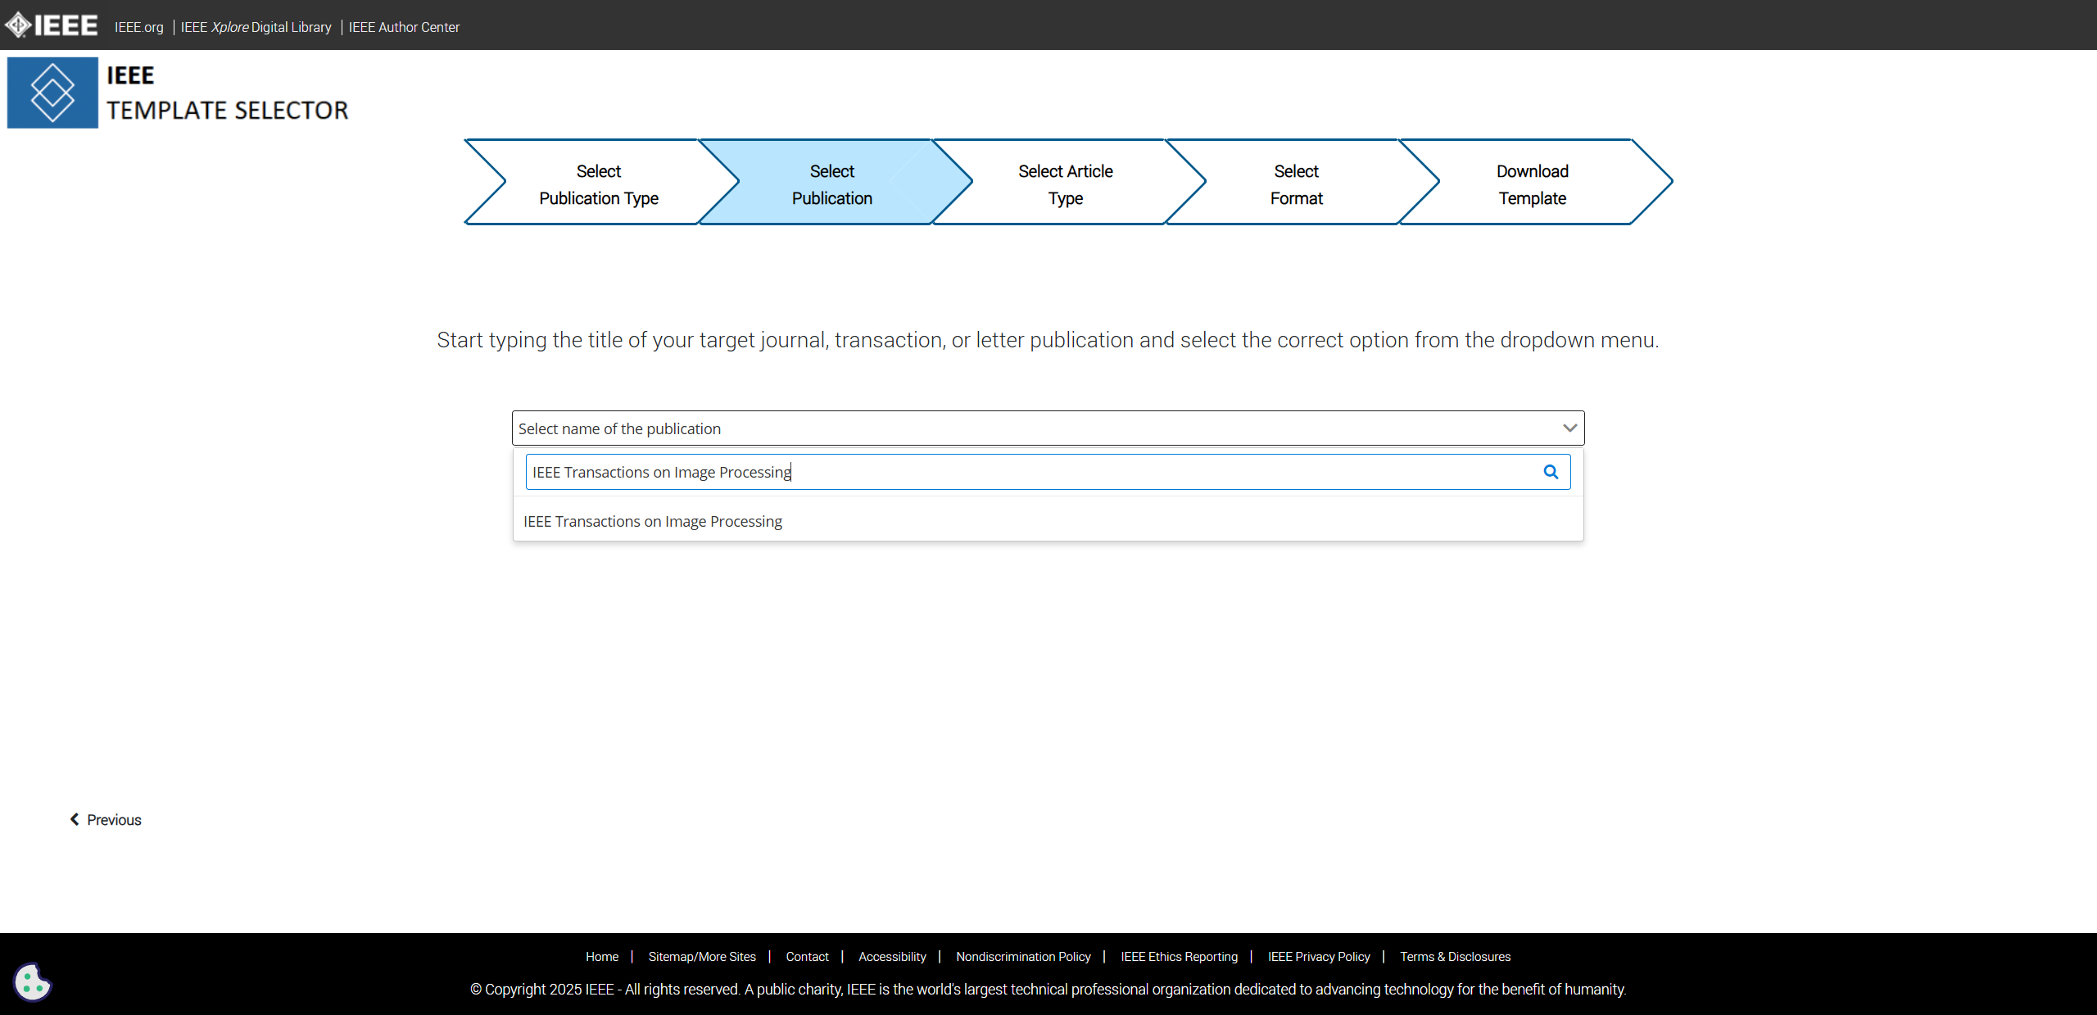Go to Download Template step
Screen dimensions: 2097x1015
[1532, 184]
